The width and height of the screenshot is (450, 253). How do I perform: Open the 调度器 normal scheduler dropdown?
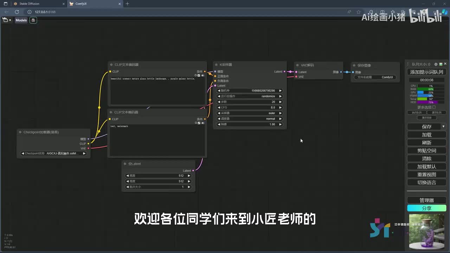tap(250, 119)
